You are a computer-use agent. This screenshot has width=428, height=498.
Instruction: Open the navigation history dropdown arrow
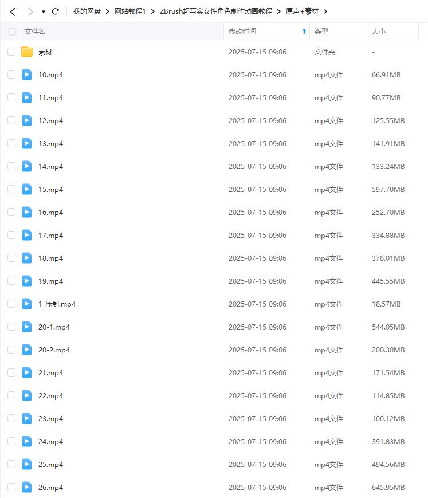[43, 11]
